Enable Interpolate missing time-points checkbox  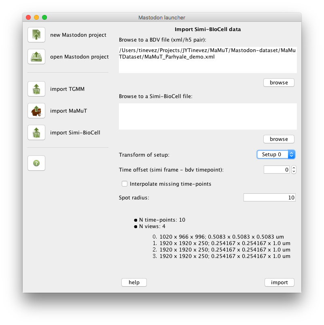pyautogui.click(x=125, y=184)
